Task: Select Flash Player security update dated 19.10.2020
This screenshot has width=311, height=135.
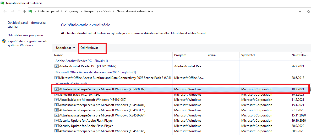Action: point(182,120)
